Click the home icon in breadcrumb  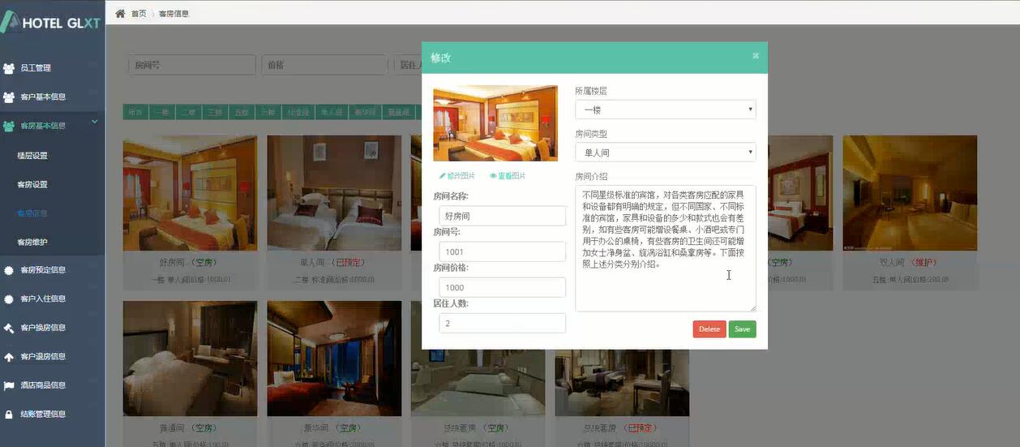[x=121, y=14]
